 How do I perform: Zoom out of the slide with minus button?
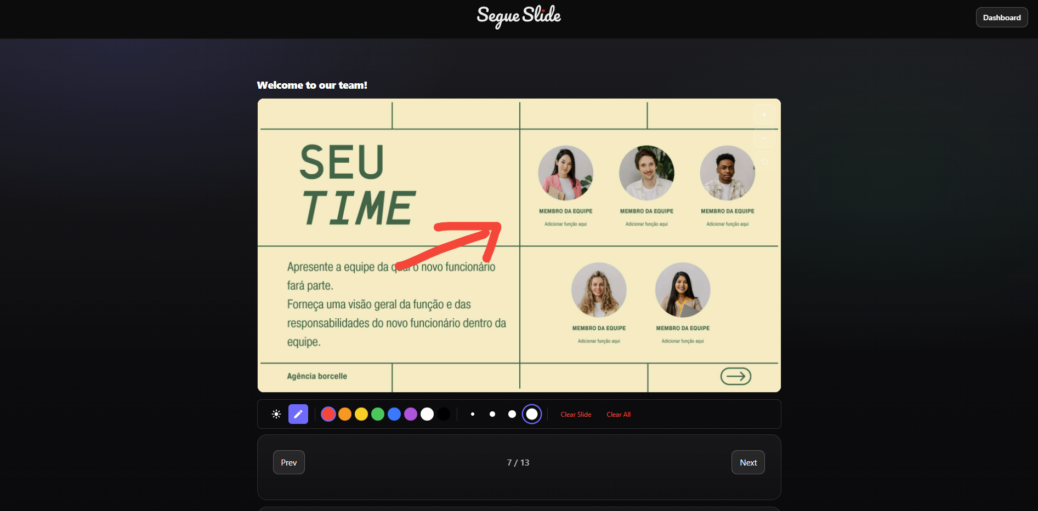coord(764,138)
